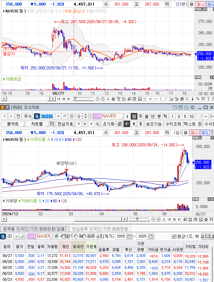Select the first radio button in the trading panel
214x282 pixels.
click(x=57, y=236)
